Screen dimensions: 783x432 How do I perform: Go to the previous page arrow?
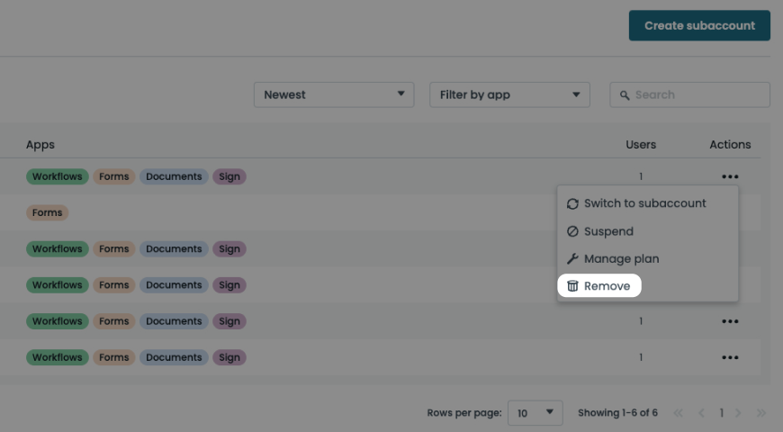[x=702, y=413]
